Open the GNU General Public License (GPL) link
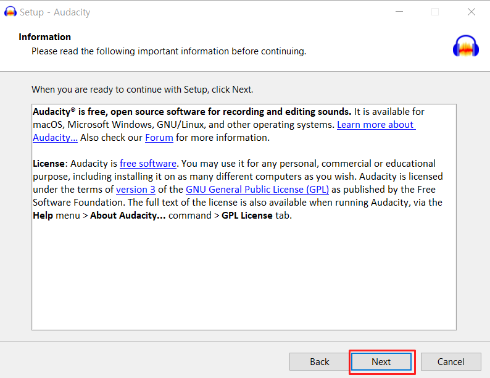This screenshot has height=378, width=490. click(x=257, y=190)
